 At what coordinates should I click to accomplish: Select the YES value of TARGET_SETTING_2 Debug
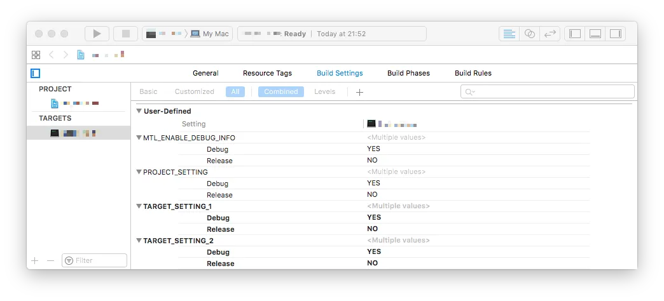click(374, 251)
